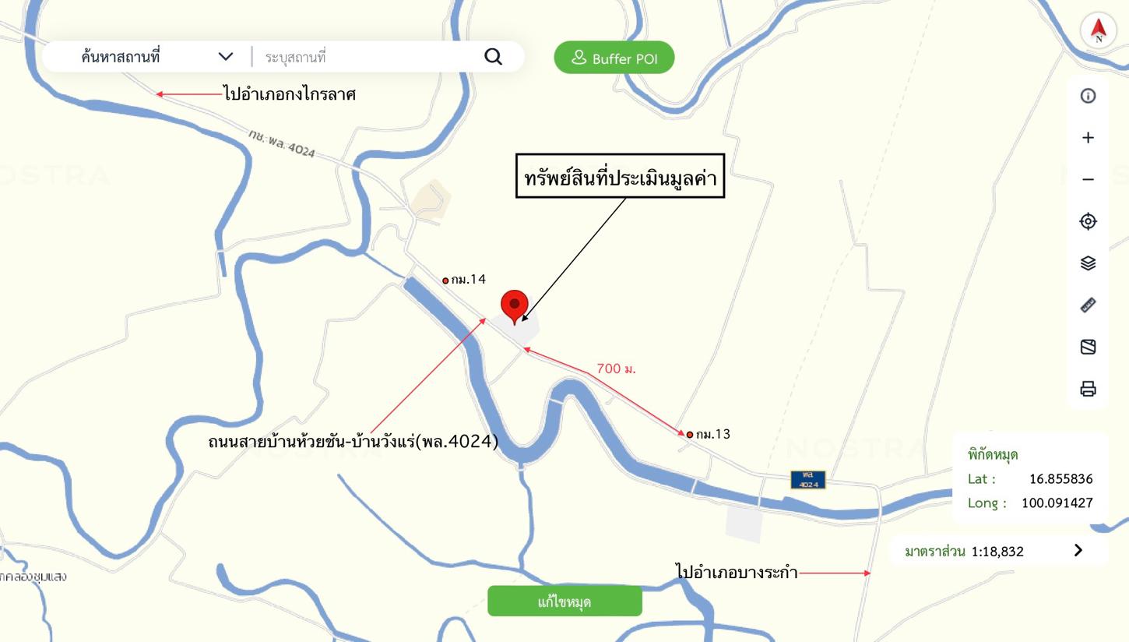
Task: Click the red location pin marker
Action: (x=514, y=305)
